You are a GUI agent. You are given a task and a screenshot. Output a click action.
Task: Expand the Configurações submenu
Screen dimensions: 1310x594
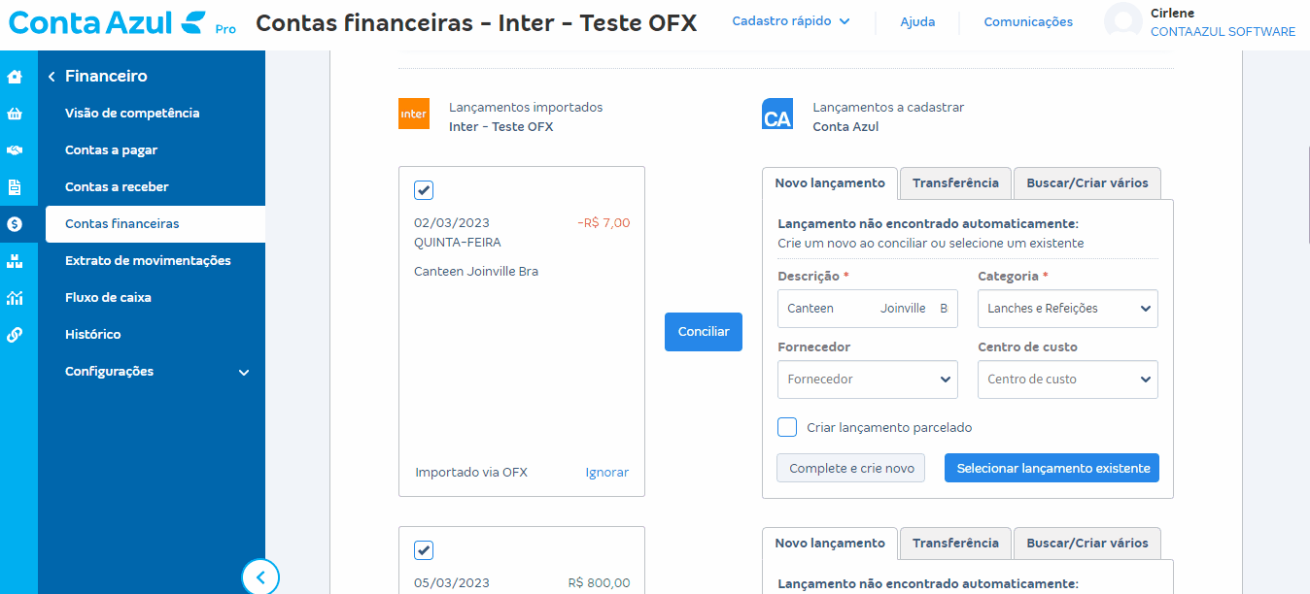point(155,372)
